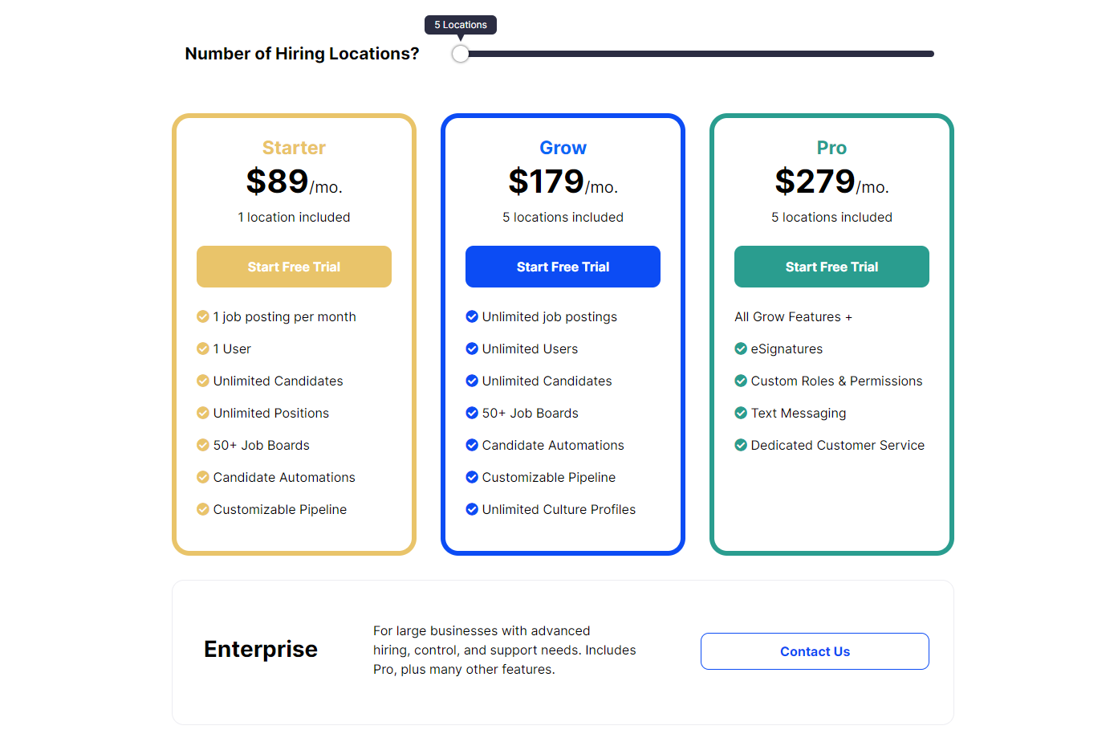Click the check icon beside Custom Roles & Permissions
Image resolution: width=1118 pixels, height=738 pixels.
point(741,381)
